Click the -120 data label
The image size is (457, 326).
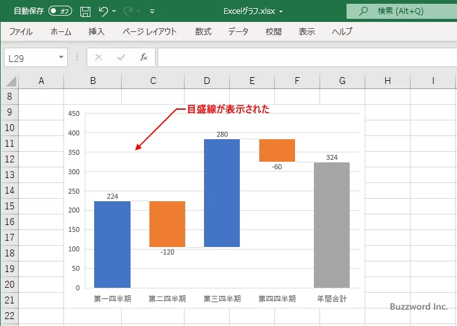coord(167,252)
